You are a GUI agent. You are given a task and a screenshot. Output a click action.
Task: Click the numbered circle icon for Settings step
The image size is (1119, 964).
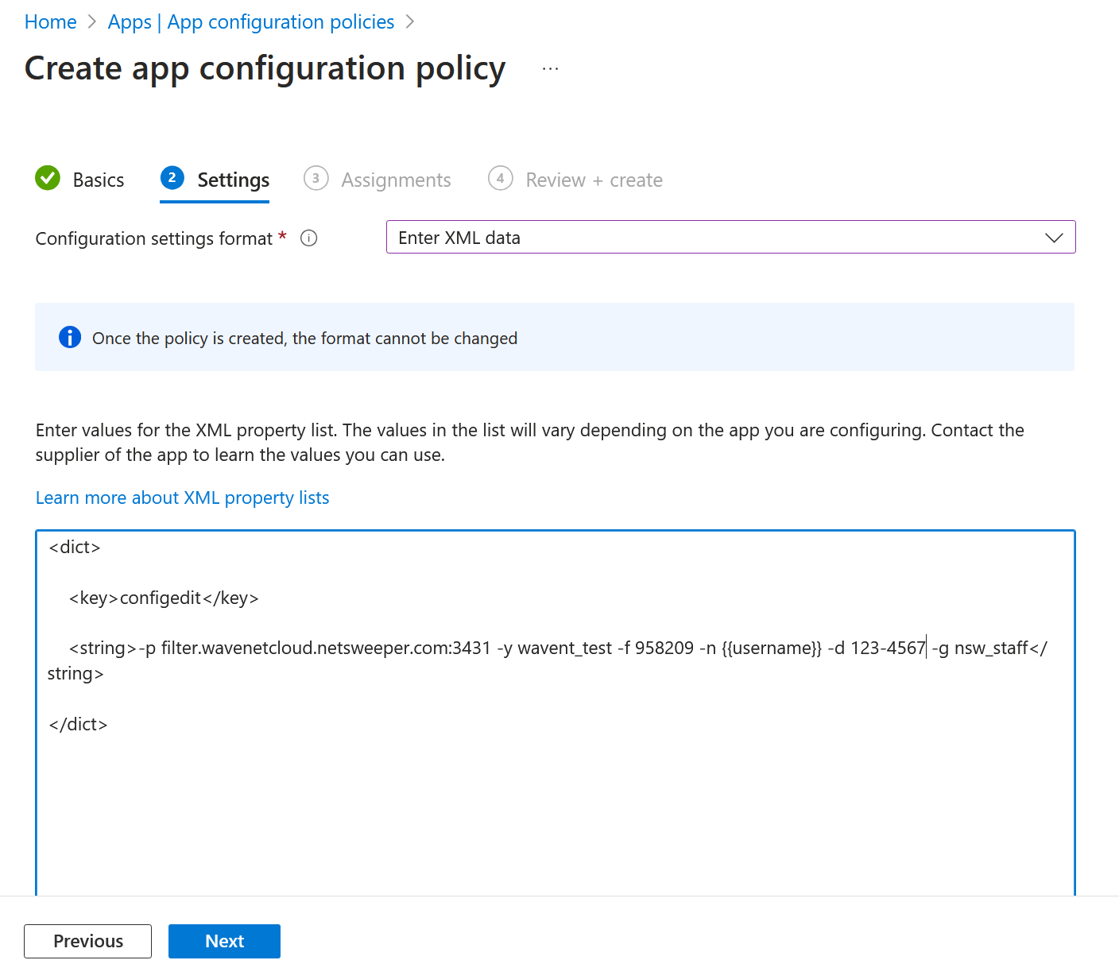(172, 178)
